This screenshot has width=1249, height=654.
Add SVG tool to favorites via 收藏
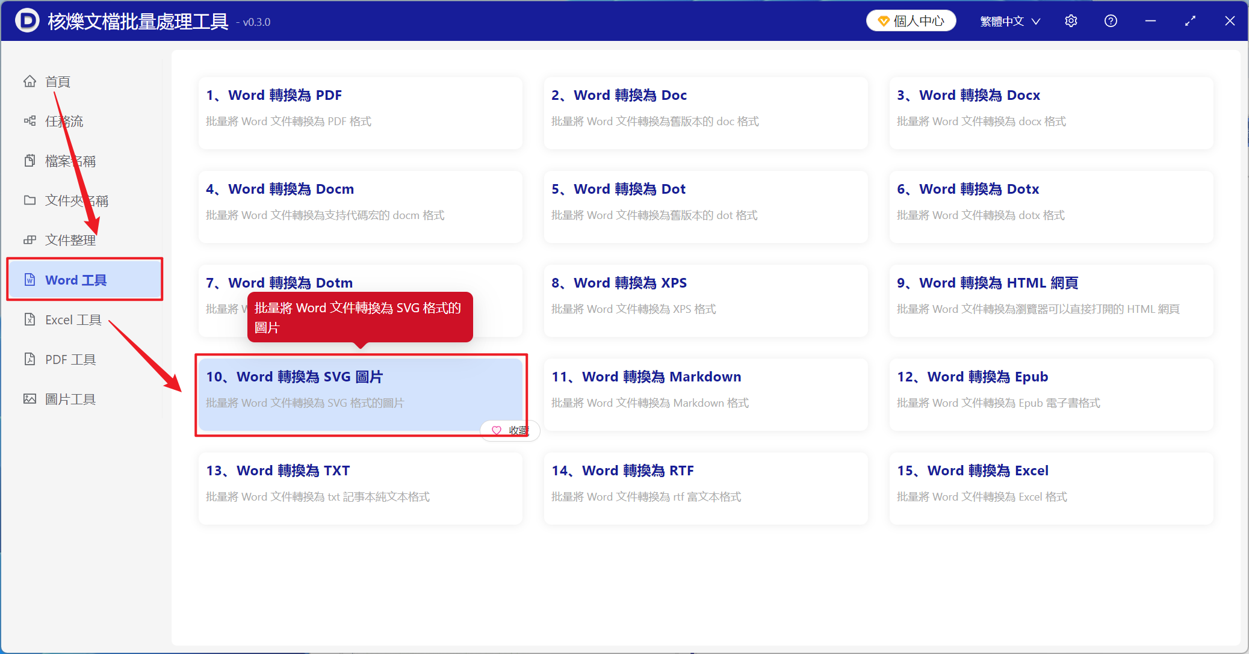(x=510, y=430)
